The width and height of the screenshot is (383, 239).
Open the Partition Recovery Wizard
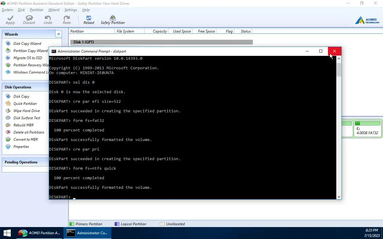point(27,65)
